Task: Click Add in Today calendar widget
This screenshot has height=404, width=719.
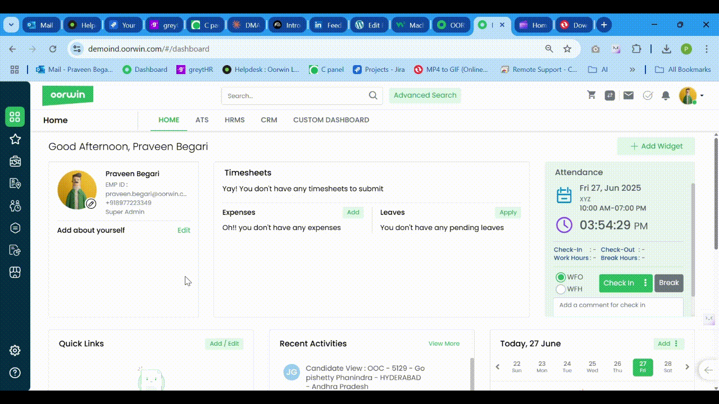Action: coord(664,343)
